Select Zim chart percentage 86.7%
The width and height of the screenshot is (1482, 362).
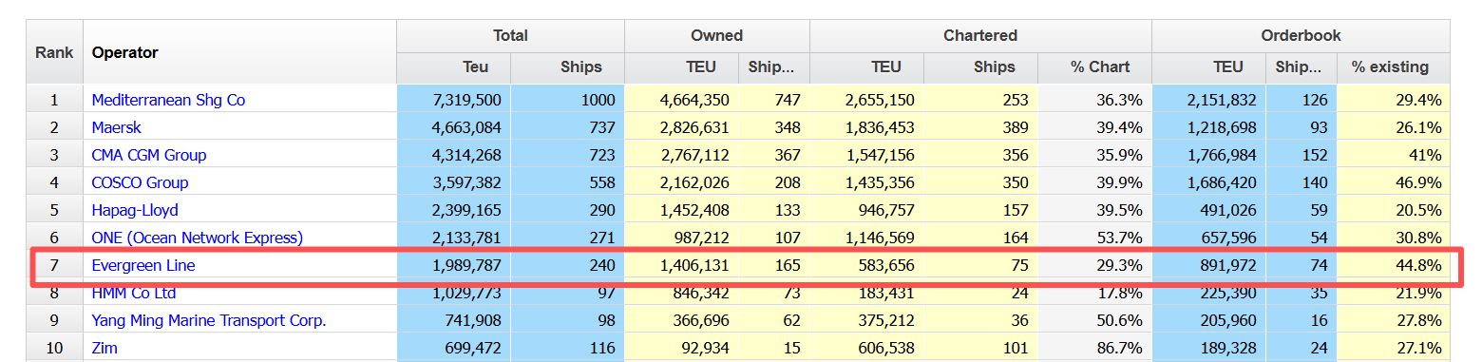pyautogui.click(x=1094, y=348)
